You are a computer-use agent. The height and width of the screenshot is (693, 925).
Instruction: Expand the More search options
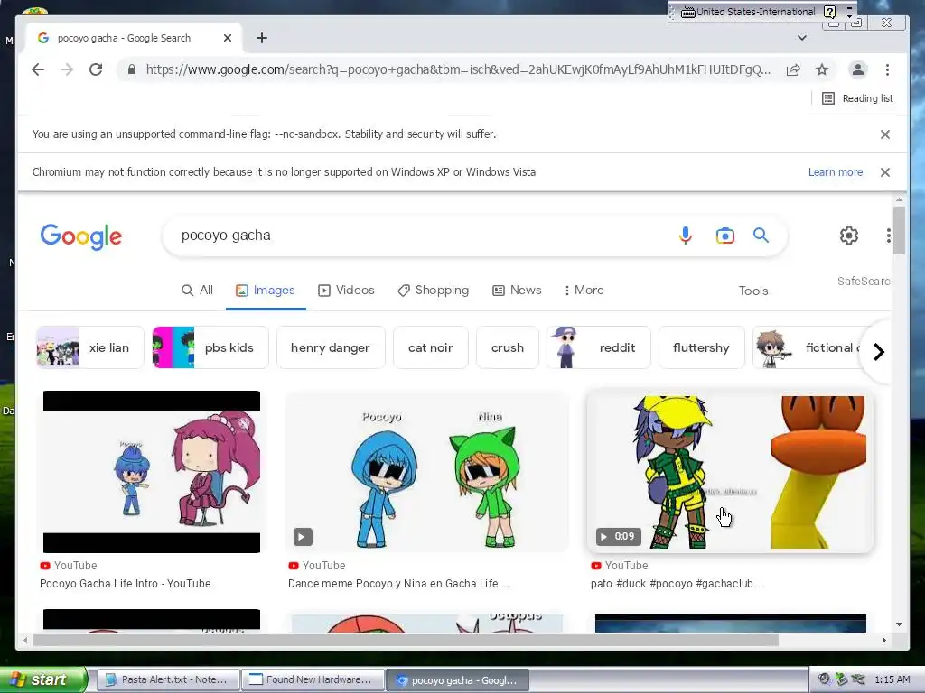(584, 291)
